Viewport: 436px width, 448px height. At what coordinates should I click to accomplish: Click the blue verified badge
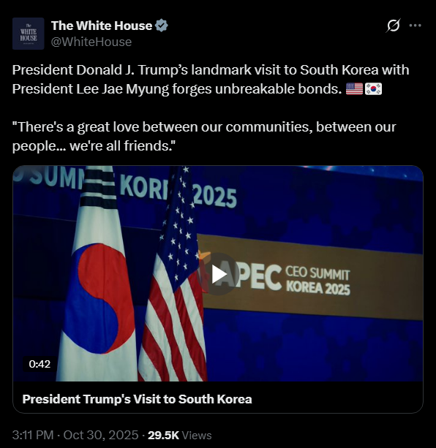161,26
